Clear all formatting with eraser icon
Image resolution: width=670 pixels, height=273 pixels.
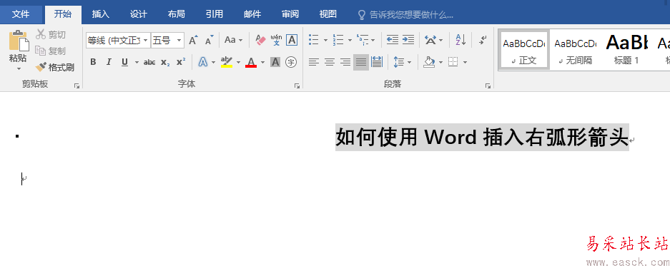260,41
